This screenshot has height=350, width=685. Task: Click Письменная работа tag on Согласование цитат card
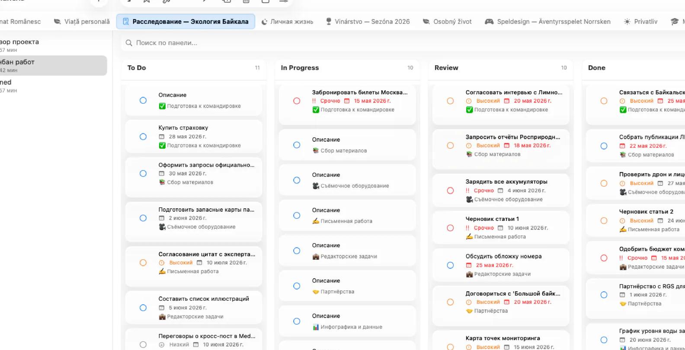tap(192, 271)
